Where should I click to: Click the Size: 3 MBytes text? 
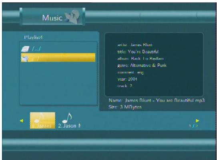[125, 107]
